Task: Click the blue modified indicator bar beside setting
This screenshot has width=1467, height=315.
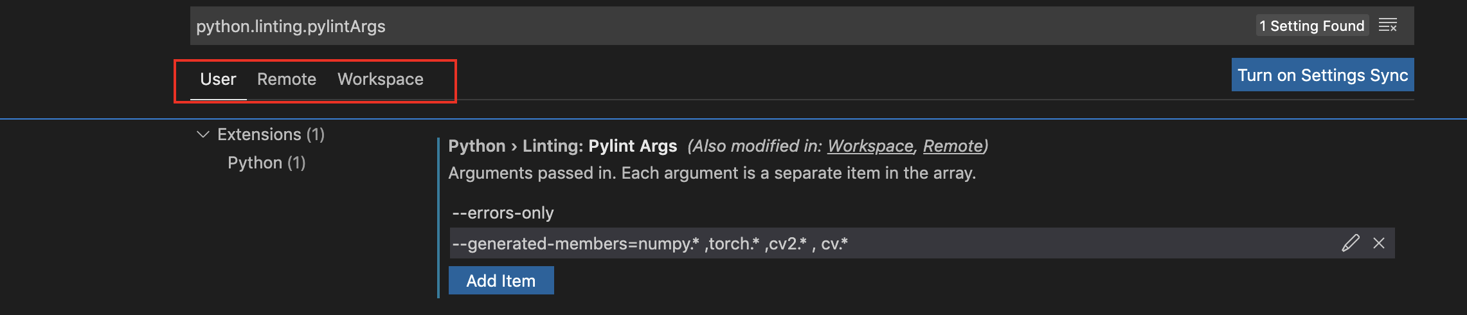Action: (438, 217)
